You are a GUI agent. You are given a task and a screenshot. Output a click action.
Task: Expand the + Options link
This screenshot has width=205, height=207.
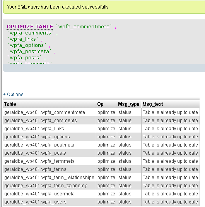pos(13,95)
